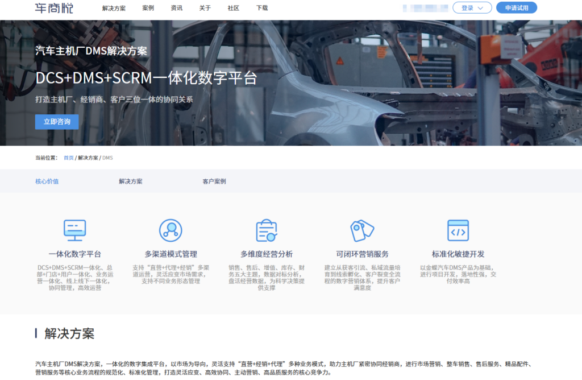
Task: Open the 解决方案 menu in navigation bar
Action: 113,8
